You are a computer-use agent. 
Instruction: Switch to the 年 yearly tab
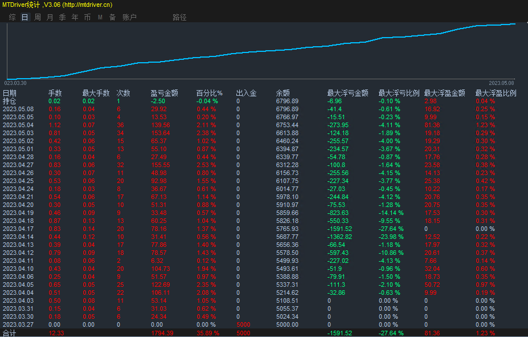pyautogui.click(x=75, y=17)
